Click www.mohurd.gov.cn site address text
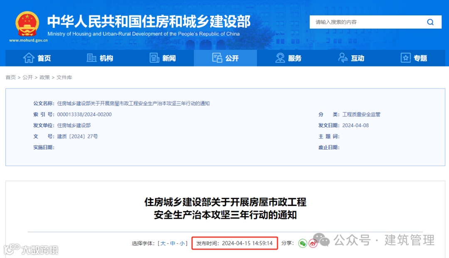449x258 pixels. 28,40
